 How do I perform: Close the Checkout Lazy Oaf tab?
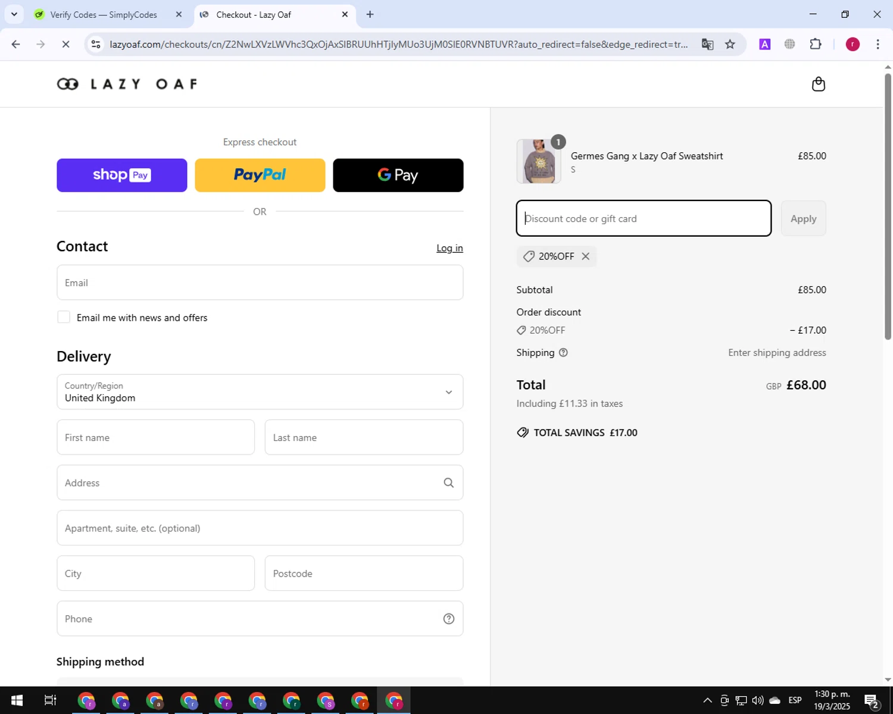tap(345, 14)
